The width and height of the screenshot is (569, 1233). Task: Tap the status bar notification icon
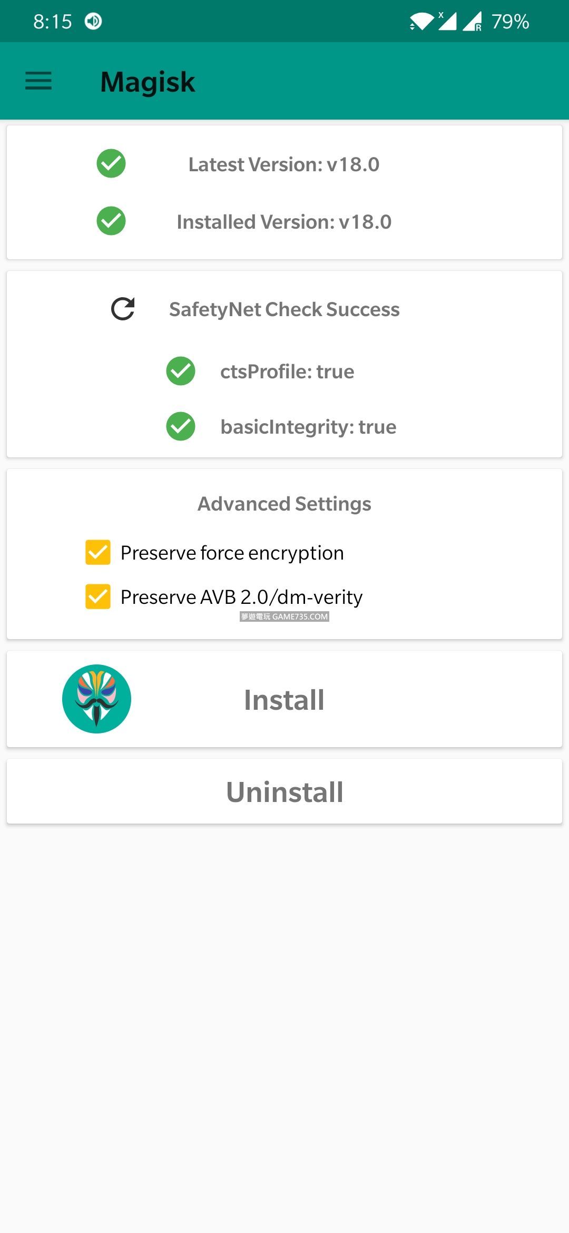coord(93,21)
